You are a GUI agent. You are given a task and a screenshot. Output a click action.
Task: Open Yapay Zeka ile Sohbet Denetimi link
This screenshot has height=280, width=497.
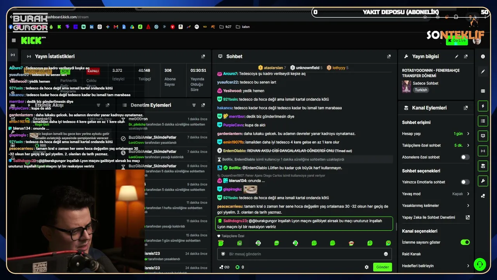[x=436, y=217]
